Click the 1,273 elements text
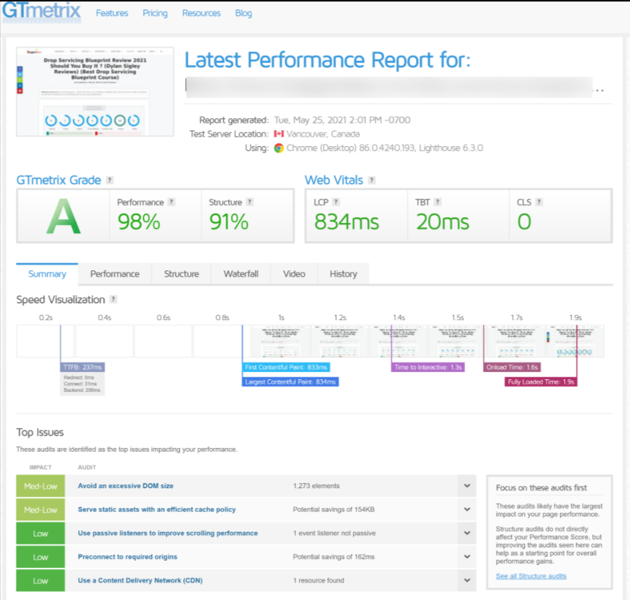The width and height of the screenshot is (630, 600). point(316,486)
